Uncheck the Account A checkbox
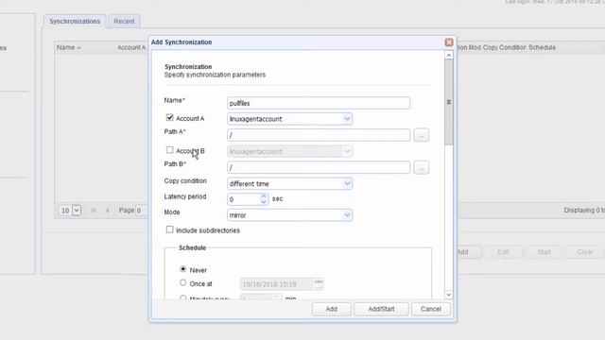605x340 pixels. (x=169, y=117)
